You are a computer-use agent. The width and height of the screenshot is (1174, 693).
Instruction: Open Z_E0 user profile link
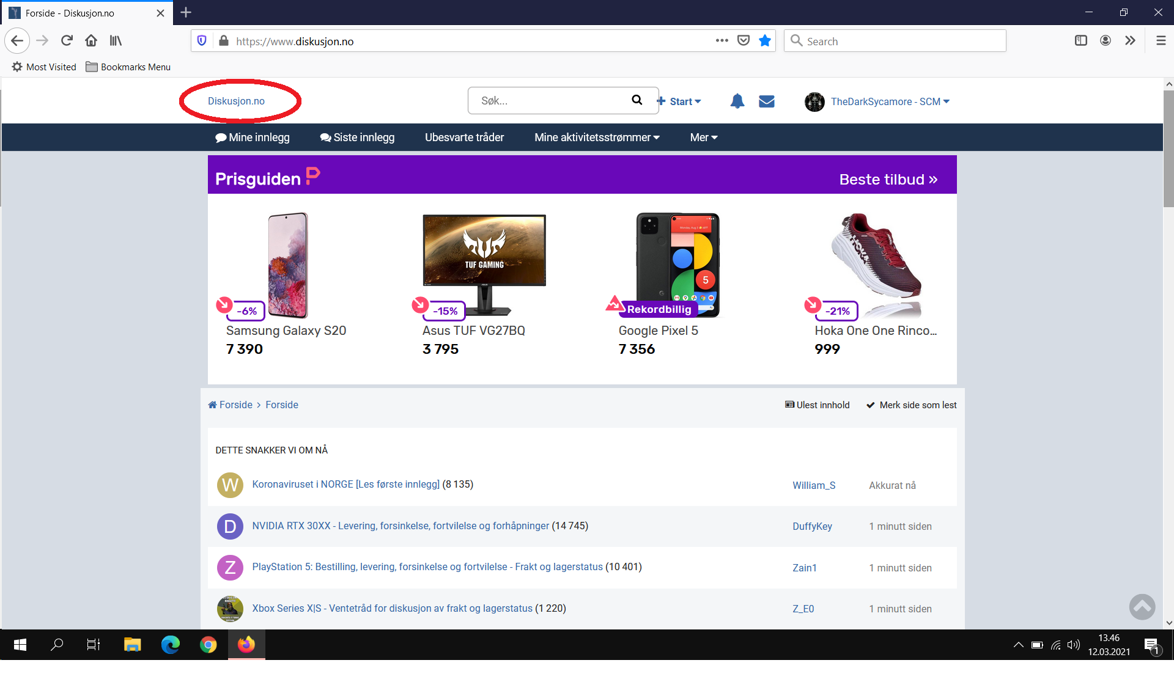click(803, 609)
